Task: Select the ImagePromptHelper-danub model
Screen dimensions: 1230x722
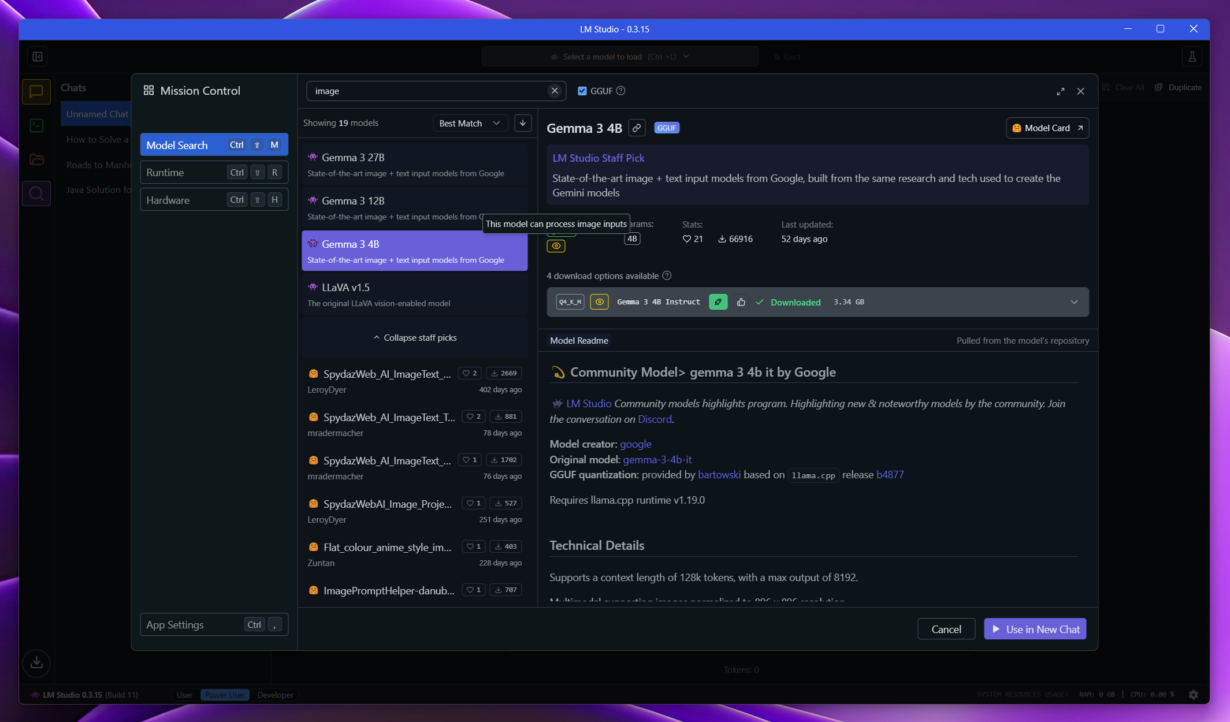Action: (x=415, y=591)
